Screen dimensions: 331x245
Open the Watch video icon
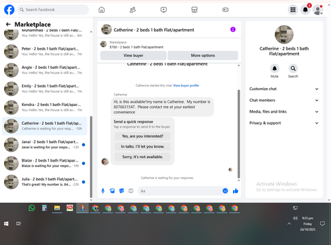coord(164,10)
